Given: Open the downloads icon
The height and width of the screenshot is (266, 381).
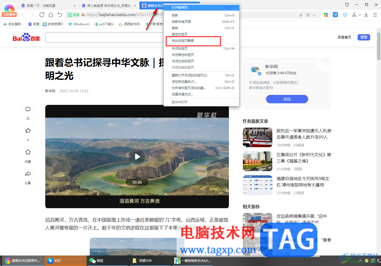Looking at the screenshot, I should pos(366,15).
